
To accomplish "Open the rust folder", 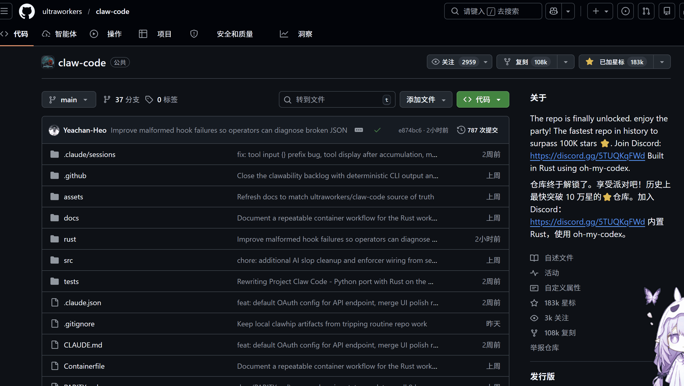I will (x=70, y=239).
